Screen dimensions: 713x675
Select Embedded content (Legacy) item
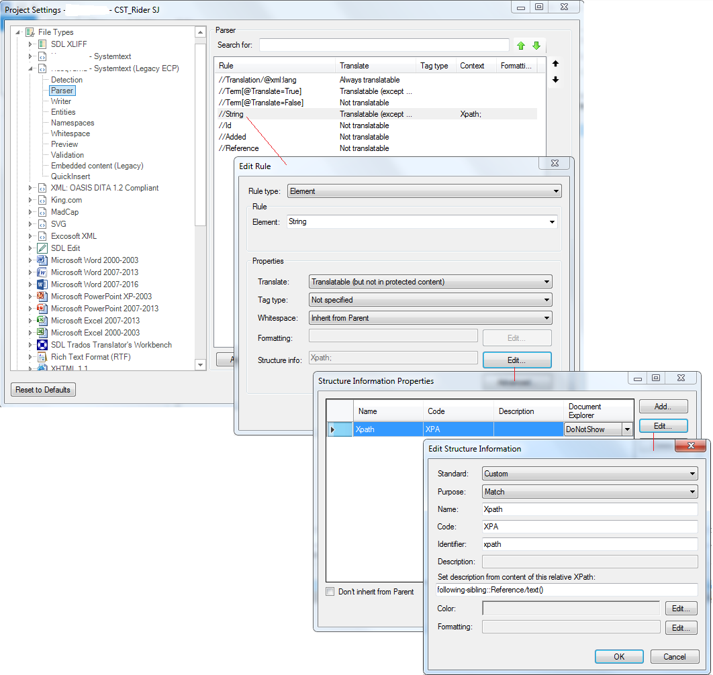tap(97, 166)
